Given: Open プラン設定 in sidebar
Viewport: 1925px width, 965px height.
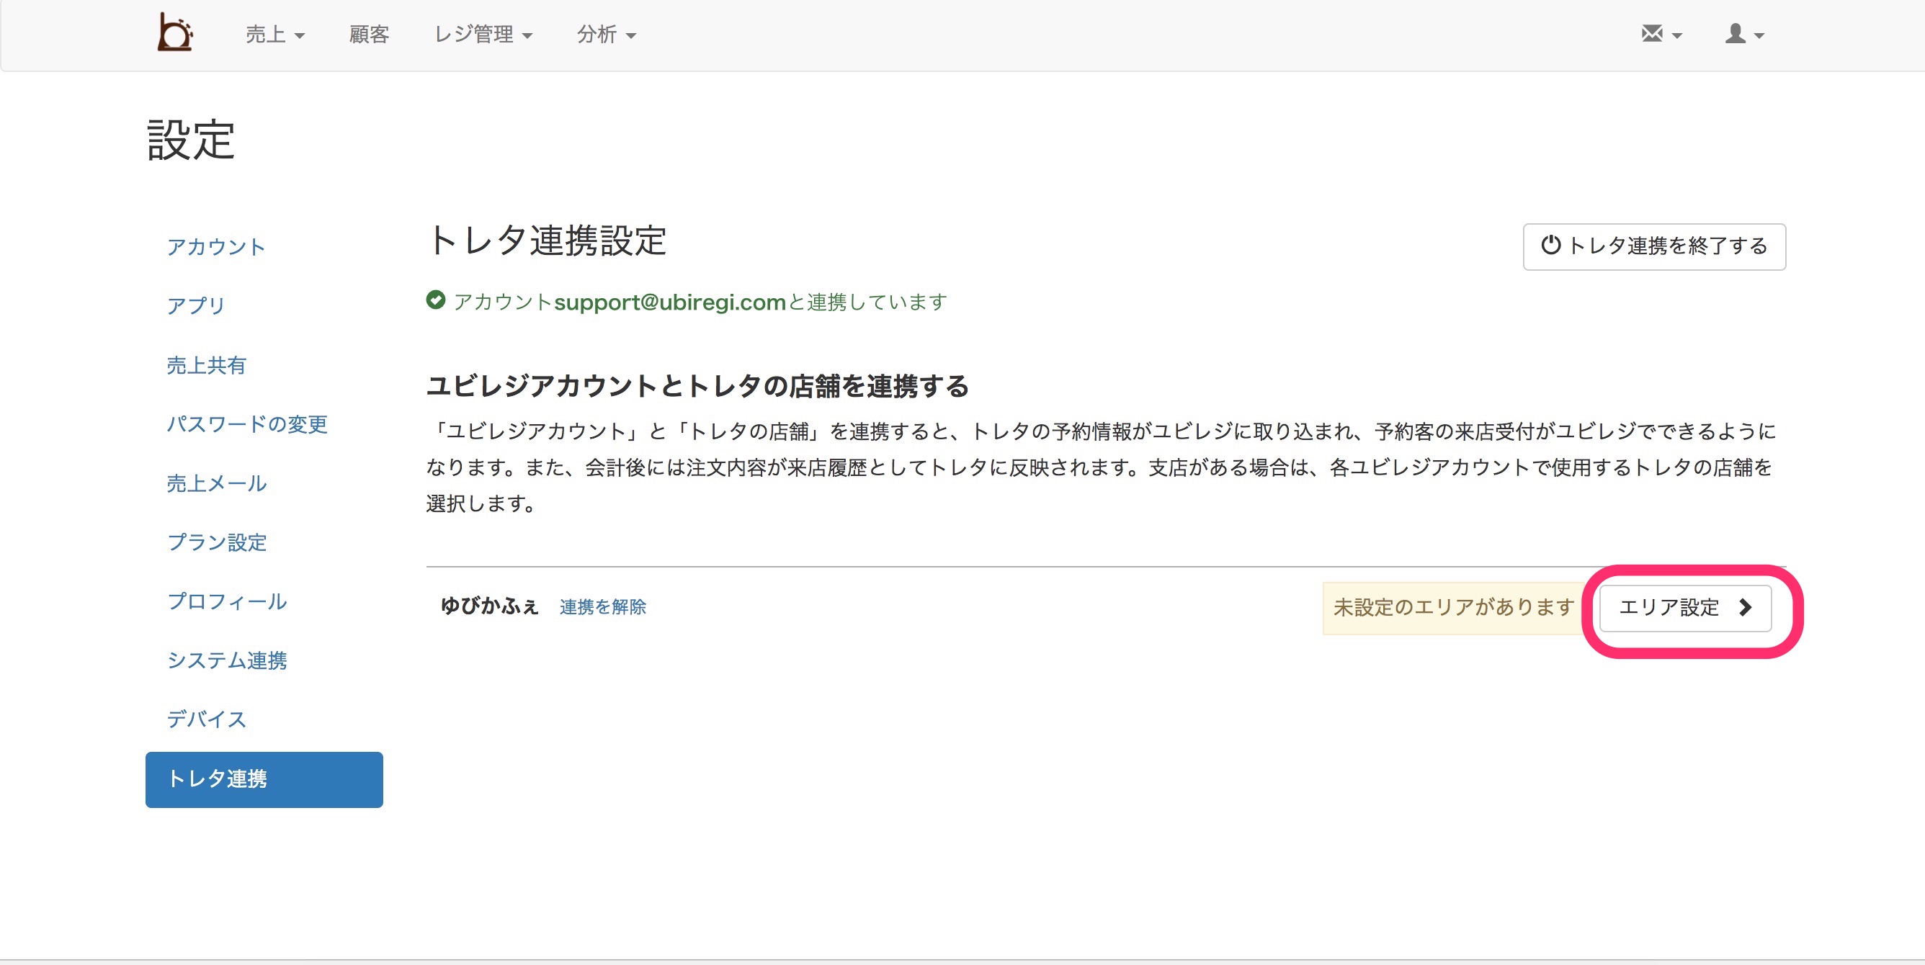Looking at the screenshot, I should point(217,542).
